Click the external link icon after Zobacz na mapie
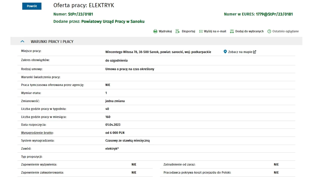The width and height of the screenshot is (310, 182). click(255, 52)
